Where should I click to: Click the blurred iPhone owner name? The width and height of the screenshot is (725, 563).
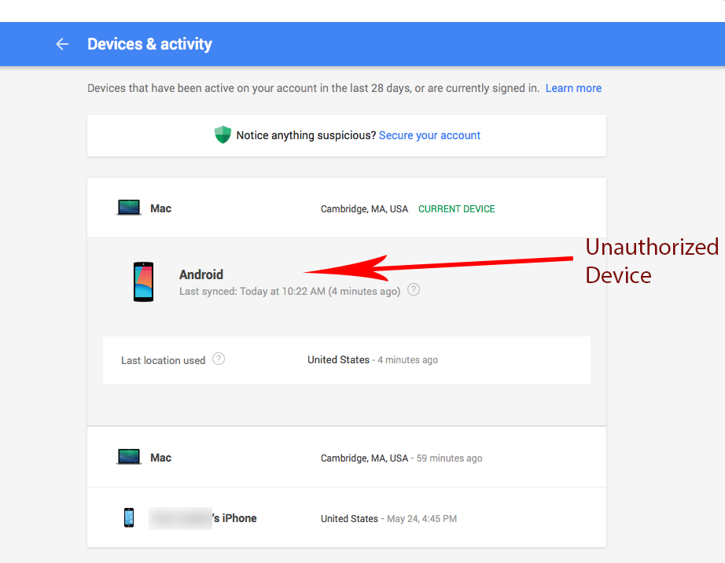click(180, 518)
